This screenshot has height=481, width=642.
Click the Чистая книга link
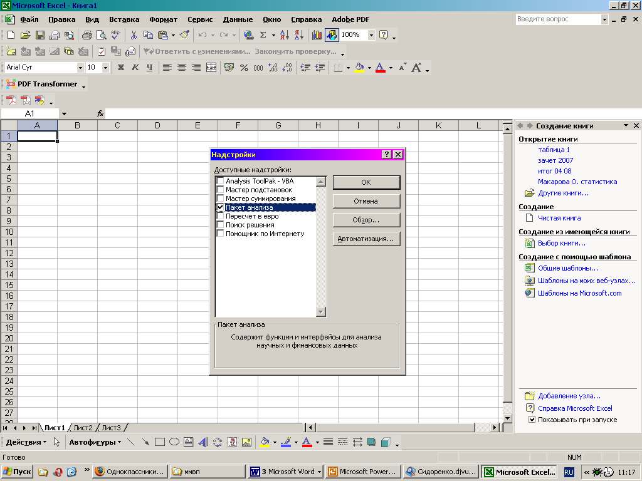click(x=559, y=218)
